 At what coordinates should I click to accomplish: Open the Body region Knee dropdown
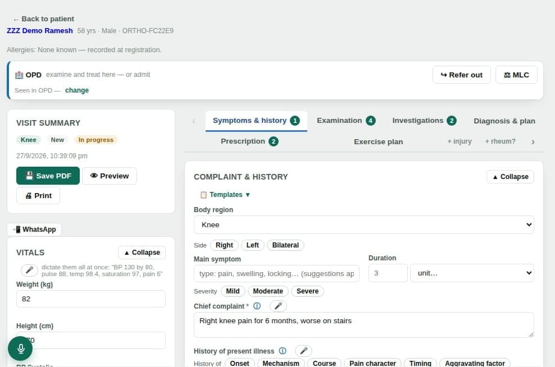coord(364,225)
